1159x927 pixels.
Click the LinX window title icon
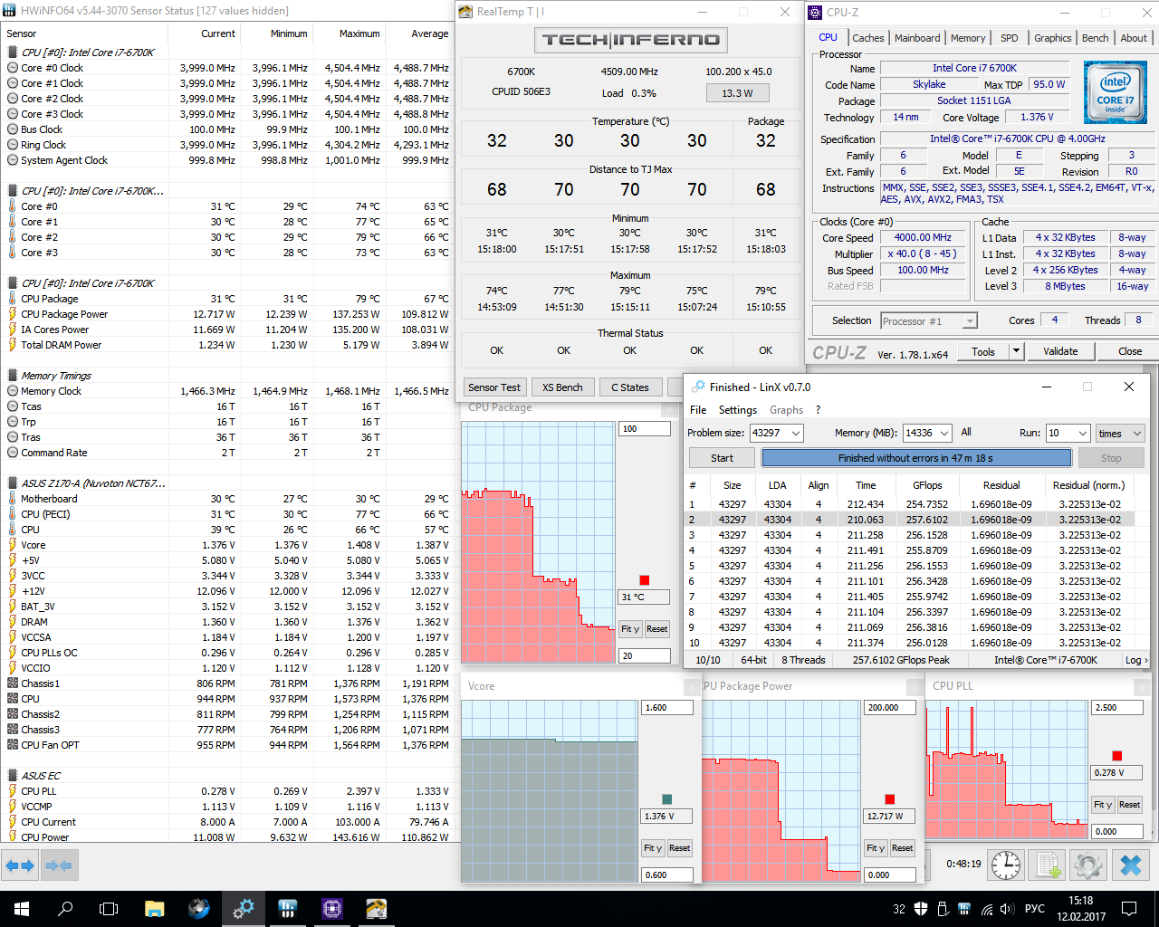pyautogui.click(x=697, y=387)
